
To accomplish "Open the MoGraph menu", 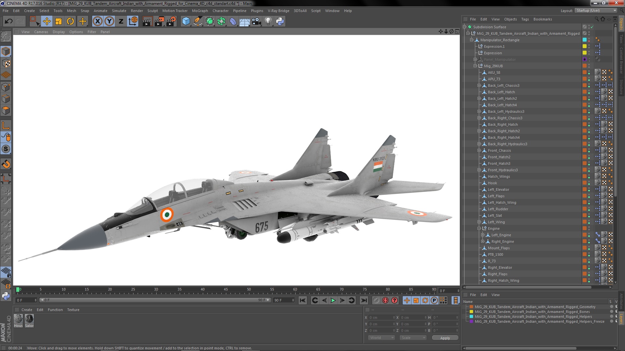I will tap(200, 11).
